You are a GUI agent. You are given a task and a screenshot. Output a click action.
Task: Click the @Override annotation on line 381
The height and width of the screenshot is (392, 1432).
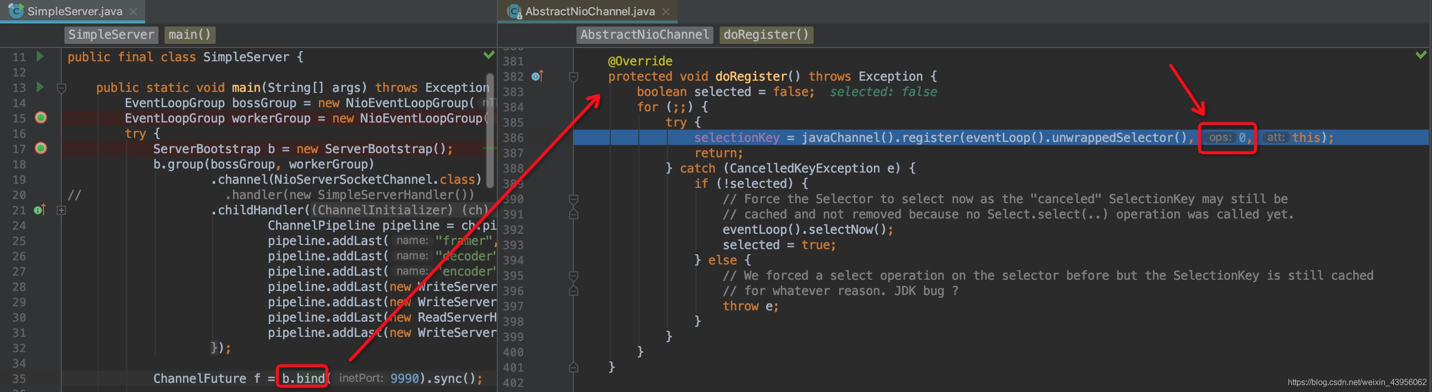click(x=640, y=61)
